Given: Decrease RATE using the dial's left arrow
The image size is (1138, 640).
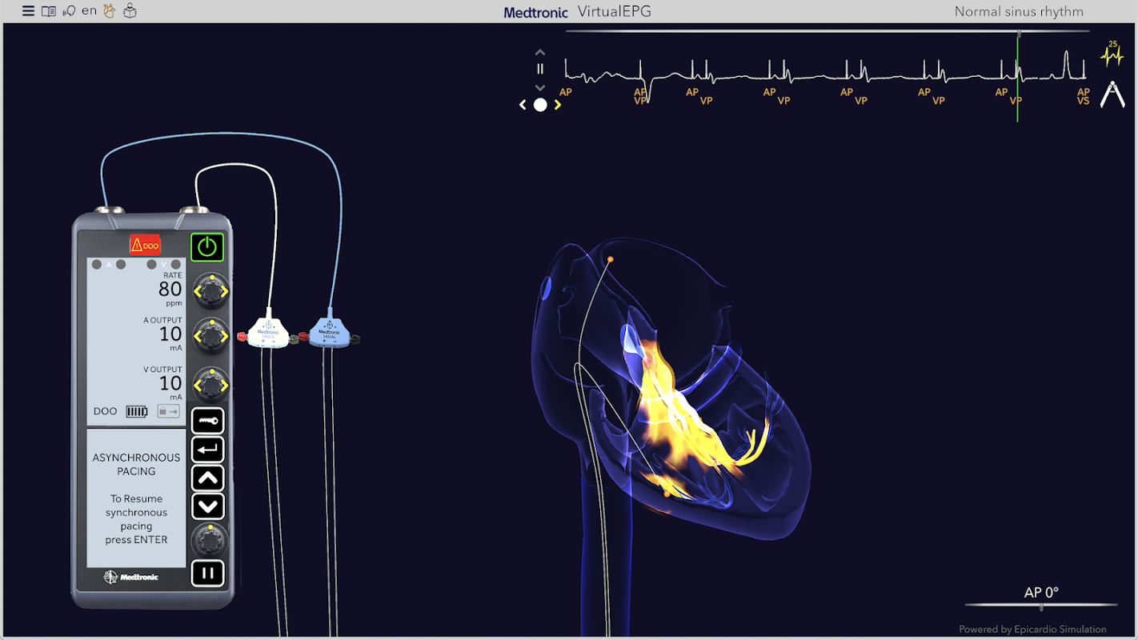Looking at the screenshot, I should (198, 292).
